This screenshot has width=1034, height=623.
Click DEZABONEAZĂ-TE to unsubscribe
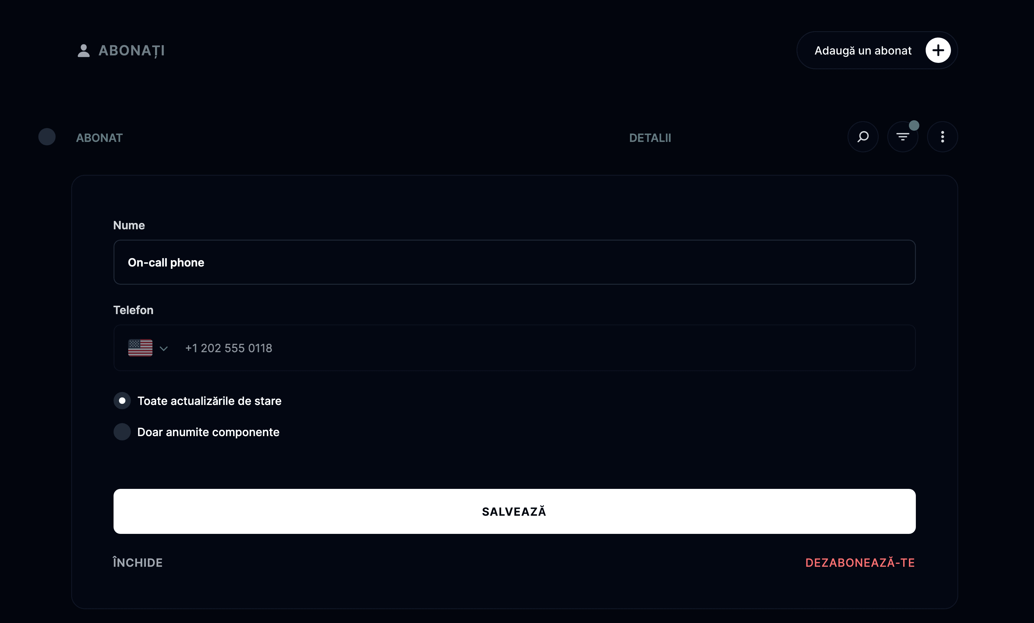click(860, 562)
